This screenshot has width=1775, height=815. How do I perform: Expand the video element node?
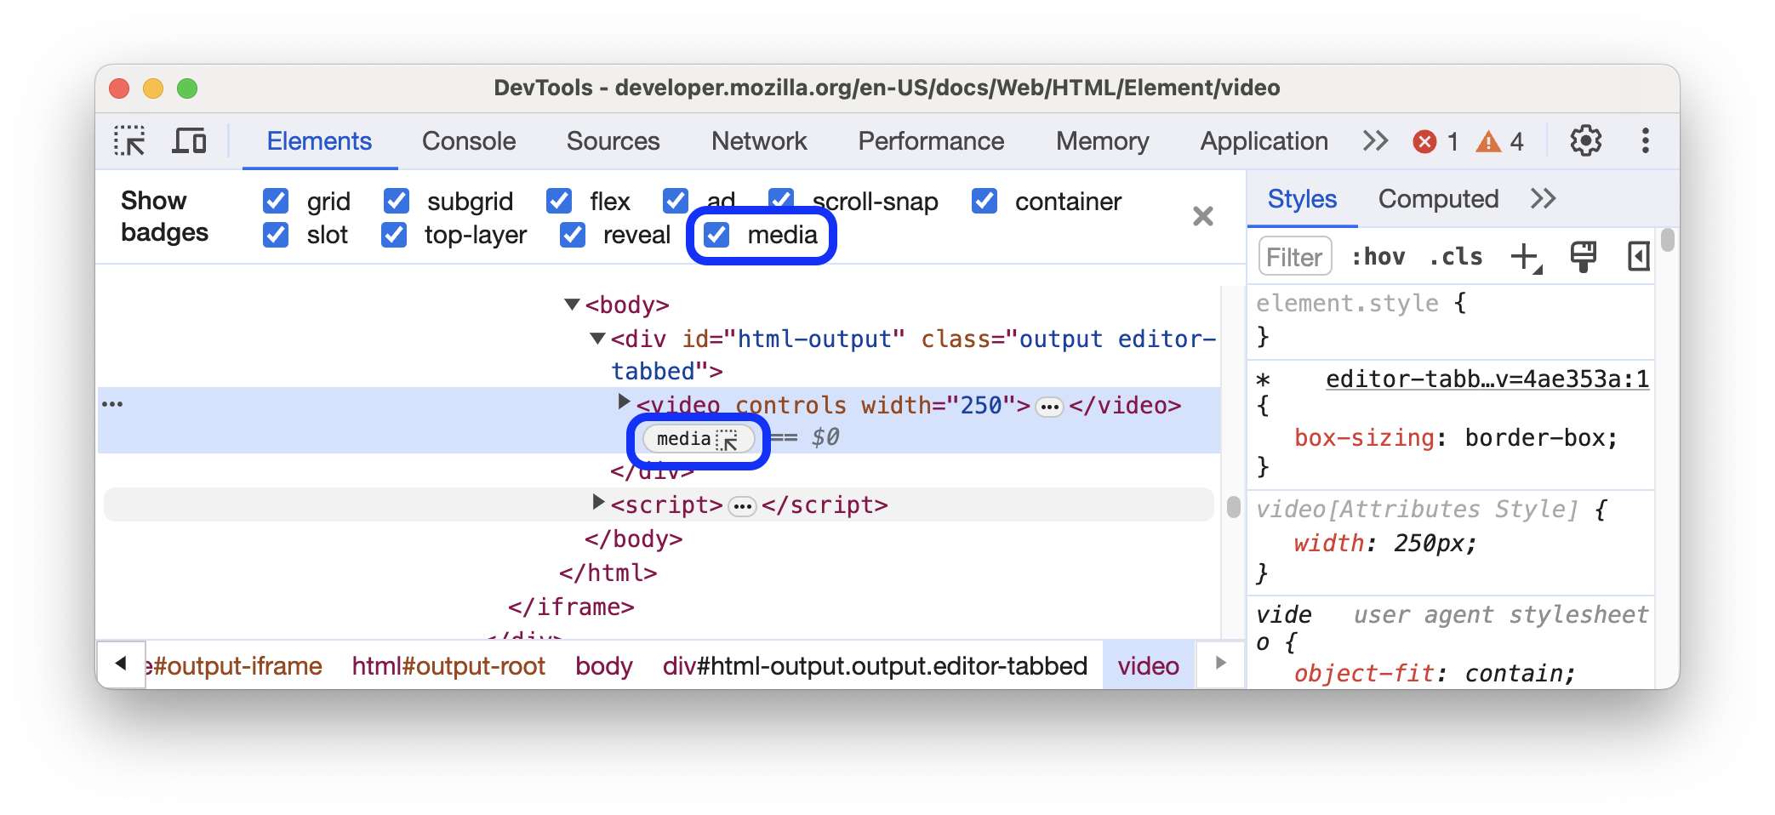coord(624,402)
